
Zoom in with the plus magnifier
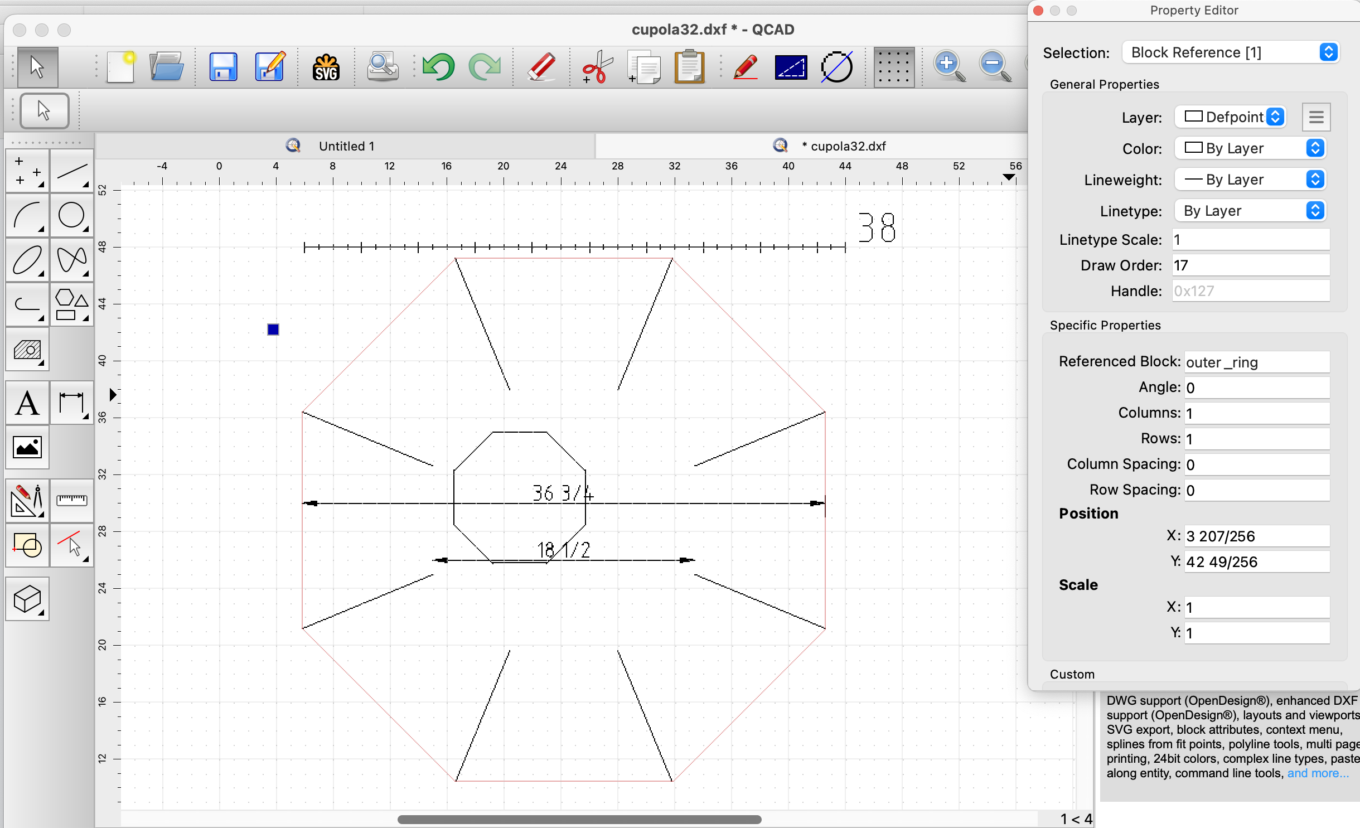(x=950, y=66)
